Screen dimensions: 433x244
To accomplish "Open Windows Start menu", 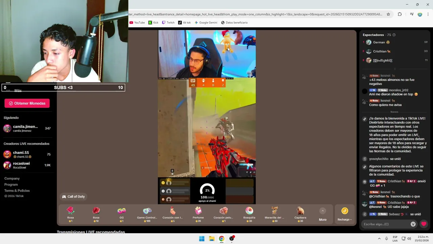I will coord(202,239).
